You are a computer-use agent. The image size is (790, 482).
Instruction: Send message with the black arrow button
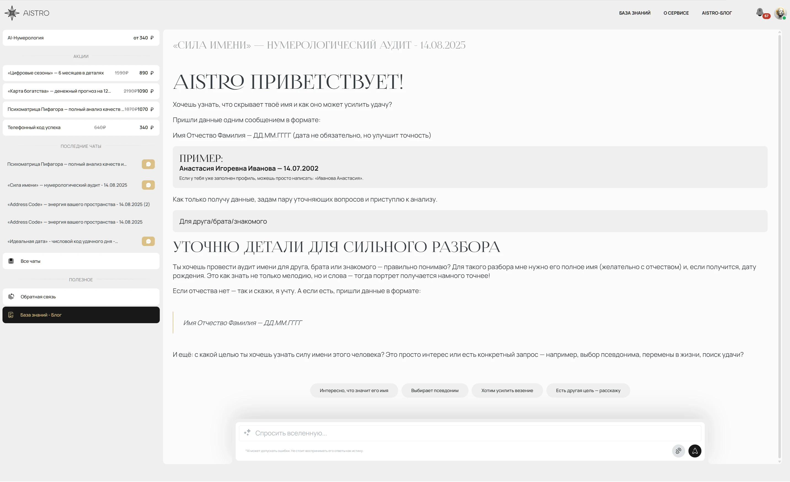695,451
